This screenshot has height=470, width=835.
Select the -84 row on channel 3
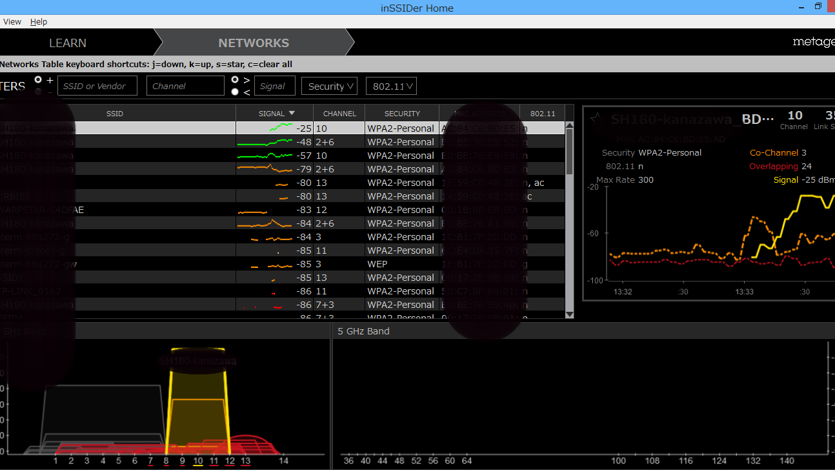pos(282,237)
